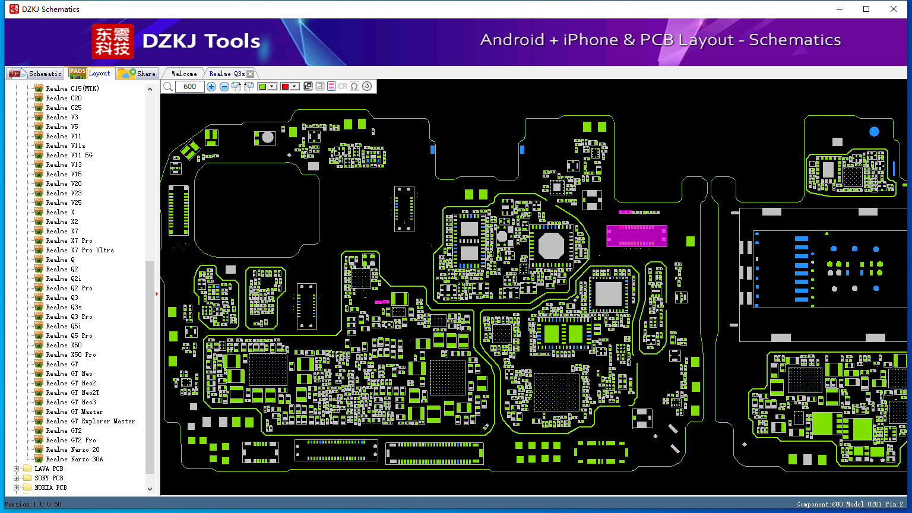
Task: Expand the NOKIA PCB folder
Action: click(17, 487)
